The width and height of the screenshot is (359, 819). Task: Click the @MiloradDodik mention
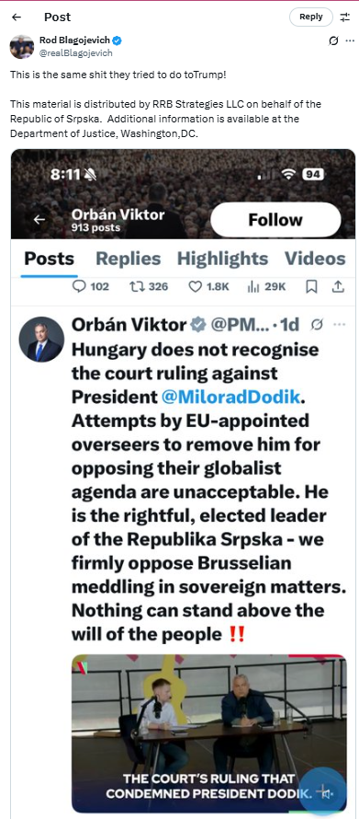coord(230,397)
